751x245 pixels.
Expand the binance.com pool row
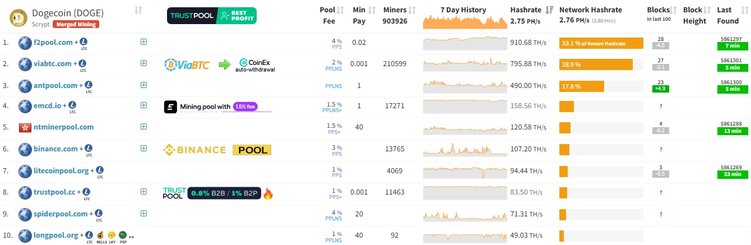point(143,149)
